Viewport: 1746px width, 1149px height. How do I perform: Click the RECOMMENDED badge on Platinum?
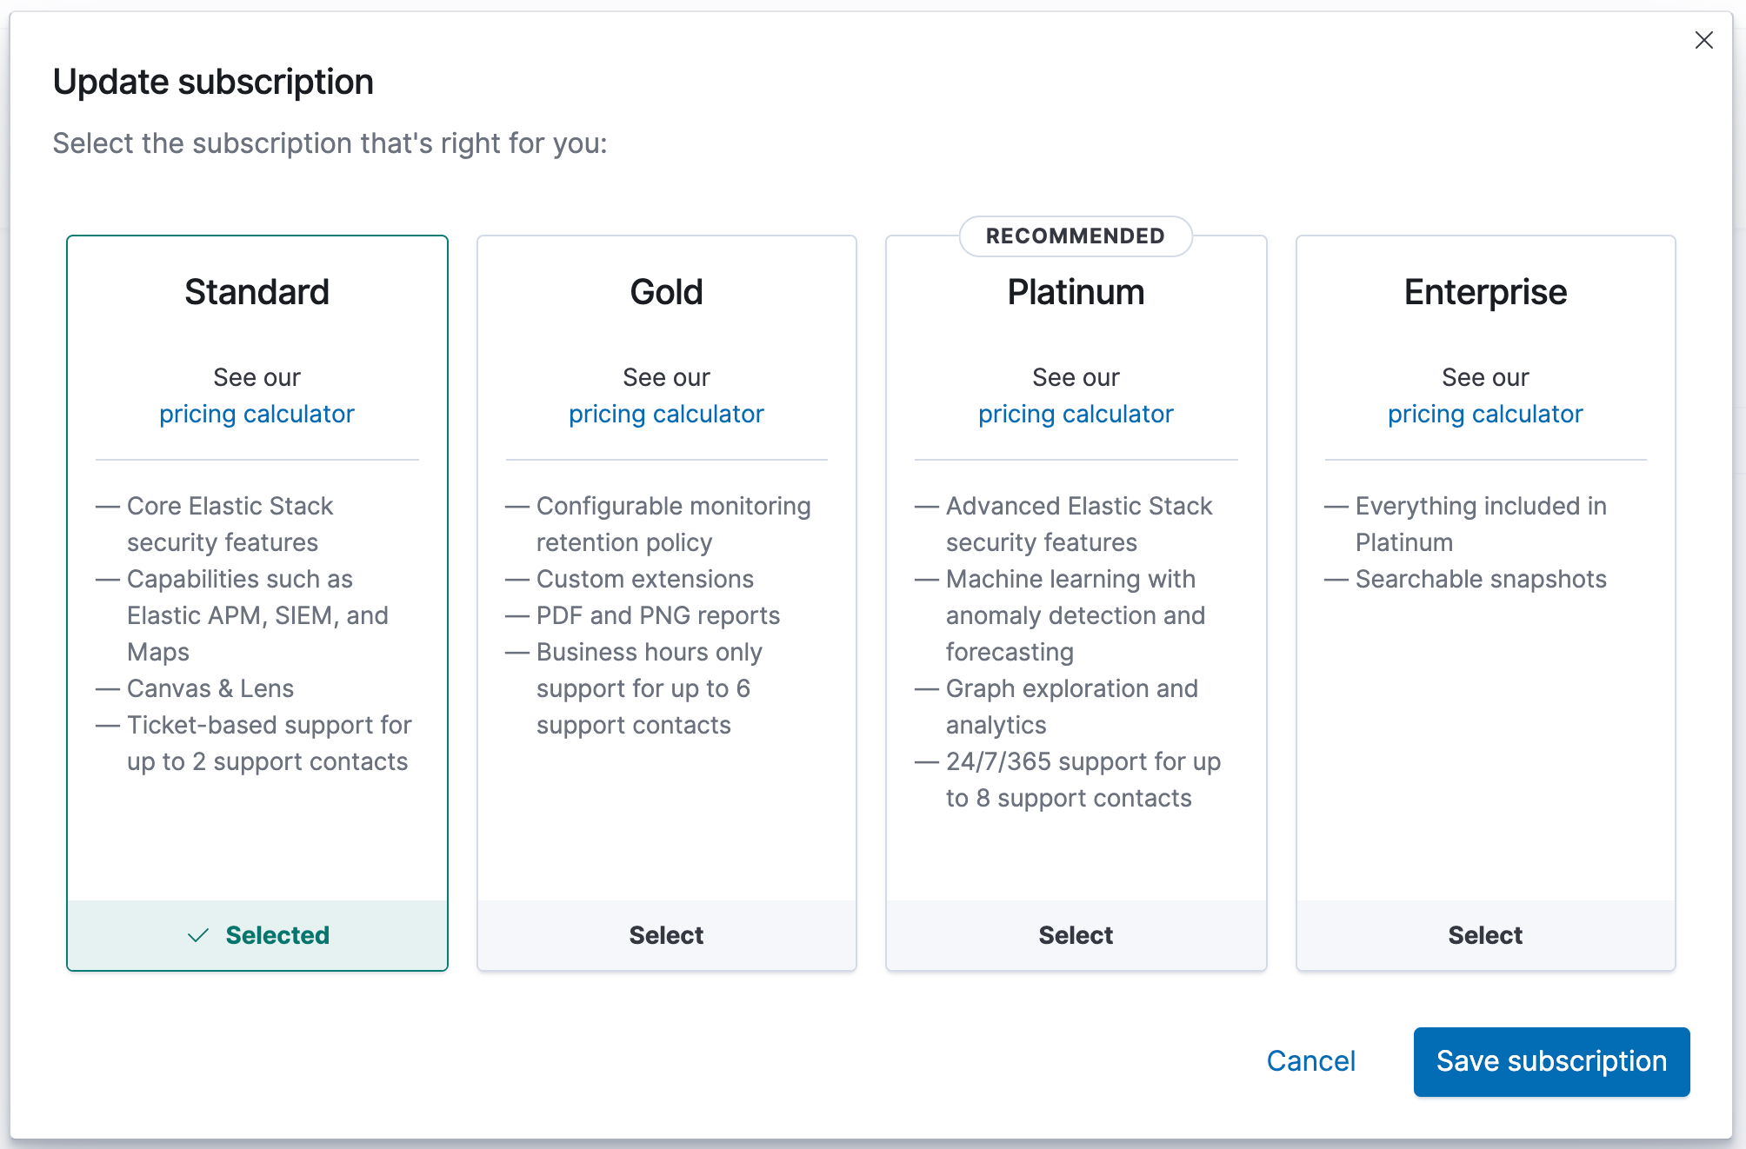1074,235
